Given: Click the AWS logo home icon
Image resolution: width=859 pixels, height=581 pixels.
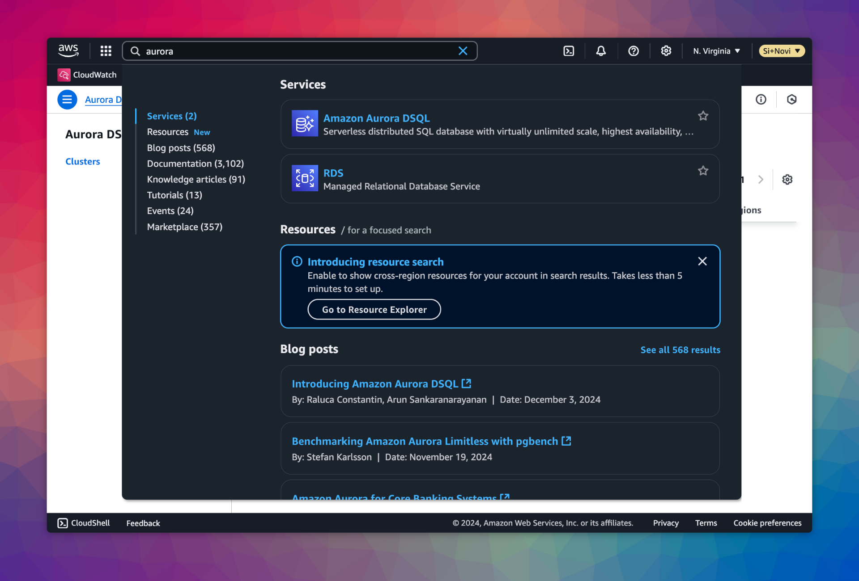Looking at the screenshot, I should (68, 51).
